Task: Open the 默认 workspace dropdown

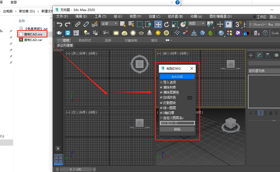Action: pyautogui.click(x=275, y=17)
